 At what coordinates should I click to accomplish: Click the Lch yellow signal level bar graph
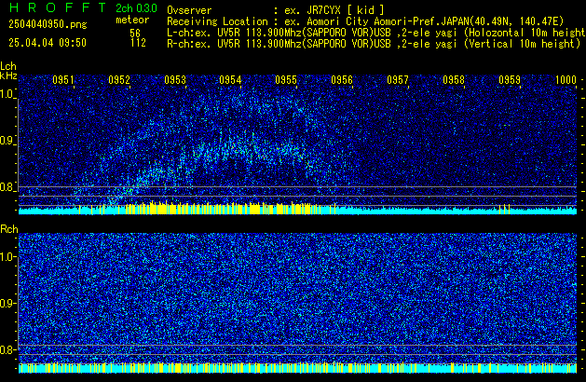(x=297, y=209)
